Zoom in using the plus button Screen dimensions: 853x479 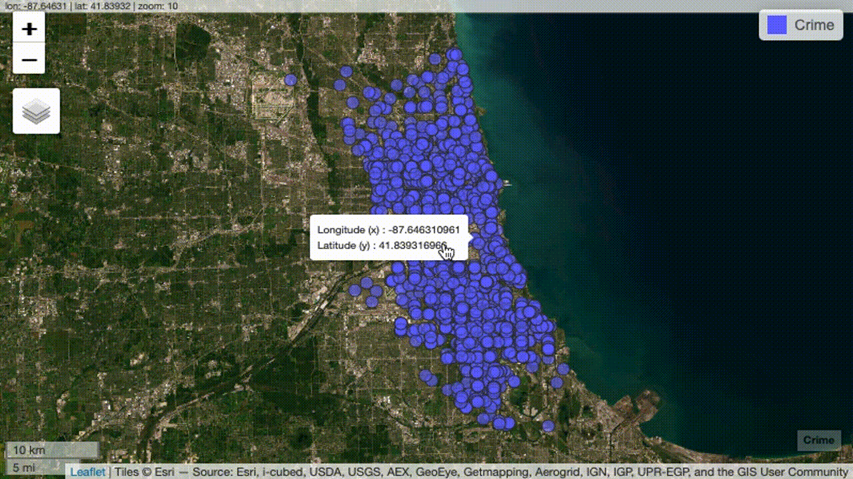point(28,29)
